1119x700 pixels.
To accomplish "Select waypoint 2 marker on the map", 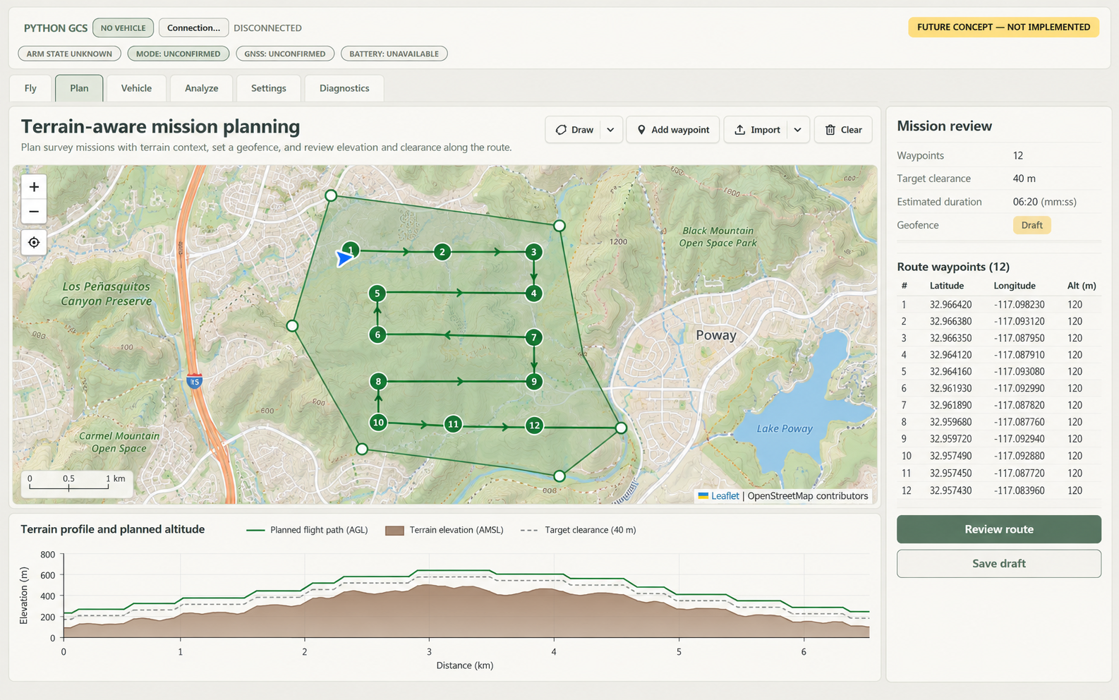I will (442, 252).
